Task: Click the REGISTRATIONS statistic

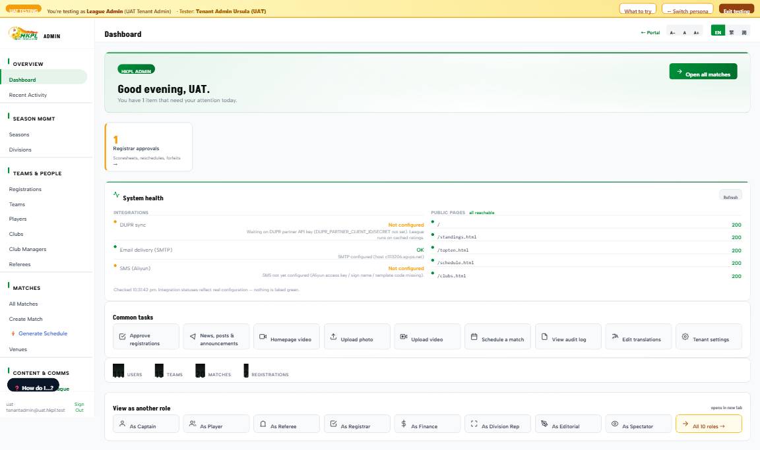Action: point(266,371)
